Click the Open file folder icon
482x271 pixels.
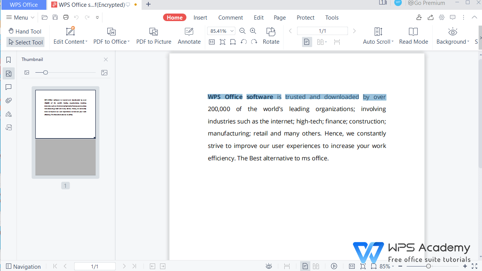tap(45, 17)
